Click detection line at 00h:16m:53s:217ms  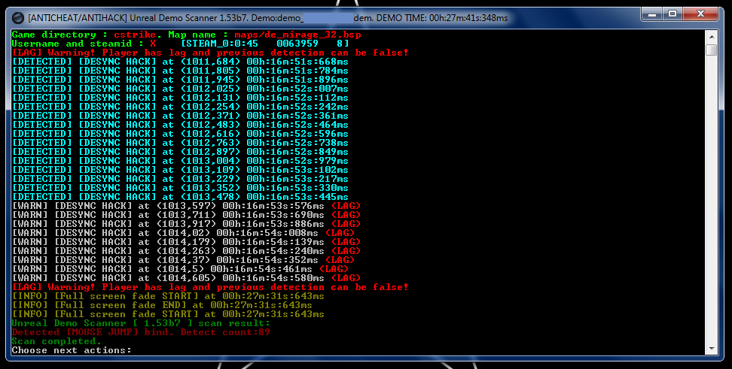click(180, 179)
